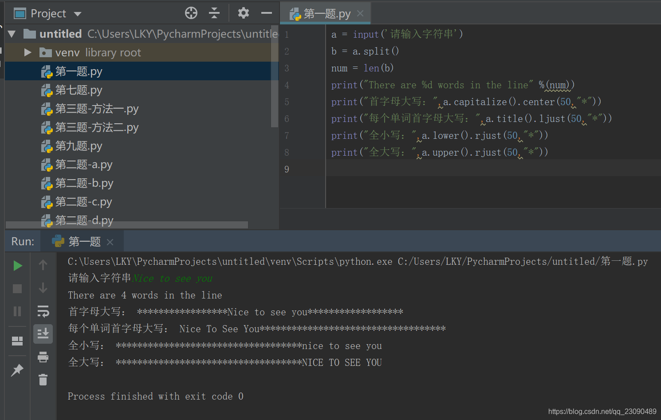Hide the Project tool window
This screenshot has width=661, height=420.
(x=267, y=13)
